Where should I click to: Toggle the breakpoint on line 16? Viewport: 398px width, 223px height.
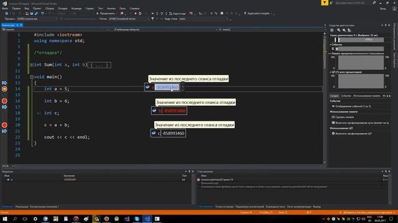point(4,101)
